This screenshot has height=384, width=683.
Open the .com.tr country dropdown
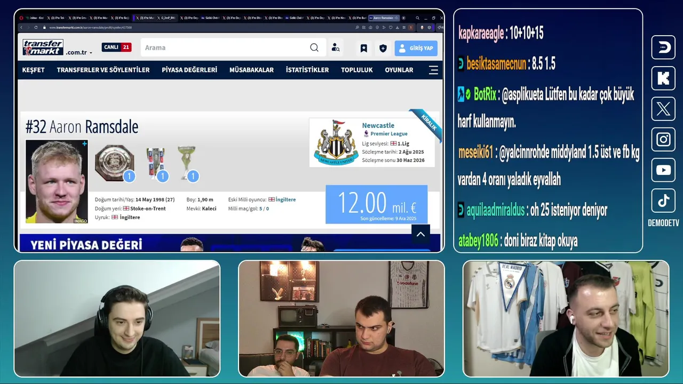click(x=79, y=52)
